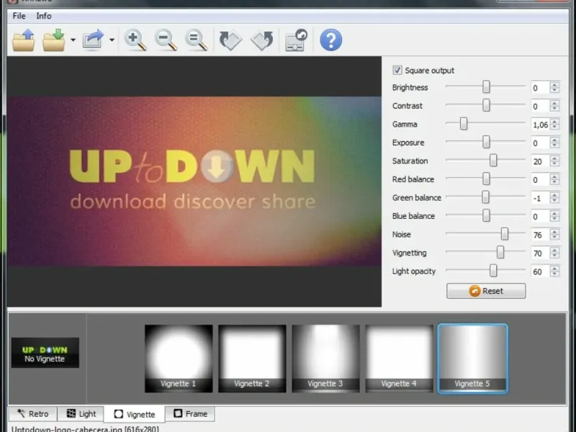Increase the Noise value with up arrow
The height and width of the screenshot is (432, 576).
(x=554, y=232)
